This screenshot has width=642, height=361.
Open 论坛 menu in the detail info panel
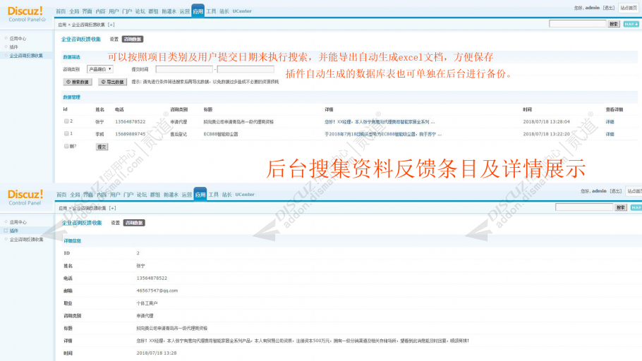click(x=142, y=195)
